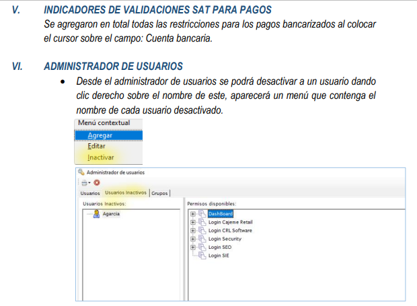This screenshot has height=306, width=417.
Task: Select Login SEO permission label
Action: pos(220,247)
